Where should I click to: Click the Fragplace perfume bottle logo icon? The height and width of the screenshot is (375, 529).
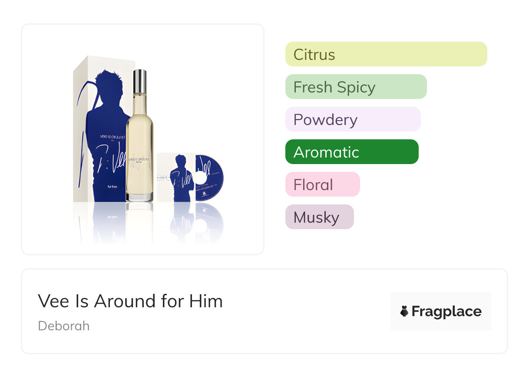(404, 311)
